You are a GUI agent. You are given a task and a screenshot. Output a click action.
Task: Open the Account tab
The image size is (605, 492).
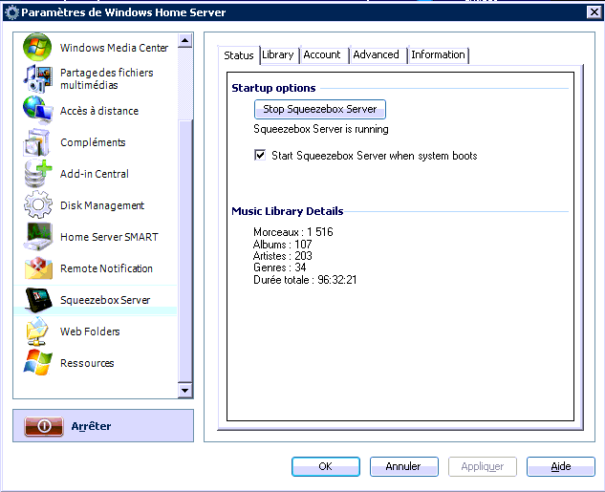[x=322, y=54]
